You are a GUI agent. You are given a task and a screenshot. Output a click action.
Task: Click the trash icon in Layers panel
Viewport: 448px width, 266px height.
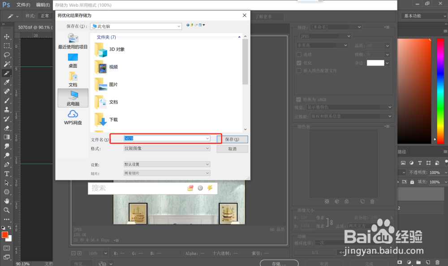[437, 262]
